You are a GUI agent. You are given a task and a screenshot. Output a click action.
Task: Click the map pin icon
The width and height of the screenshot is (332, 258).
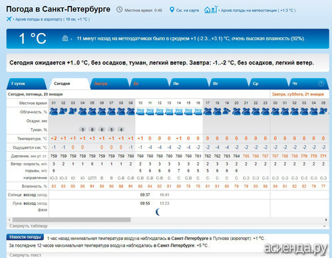[x=172, y=10]
